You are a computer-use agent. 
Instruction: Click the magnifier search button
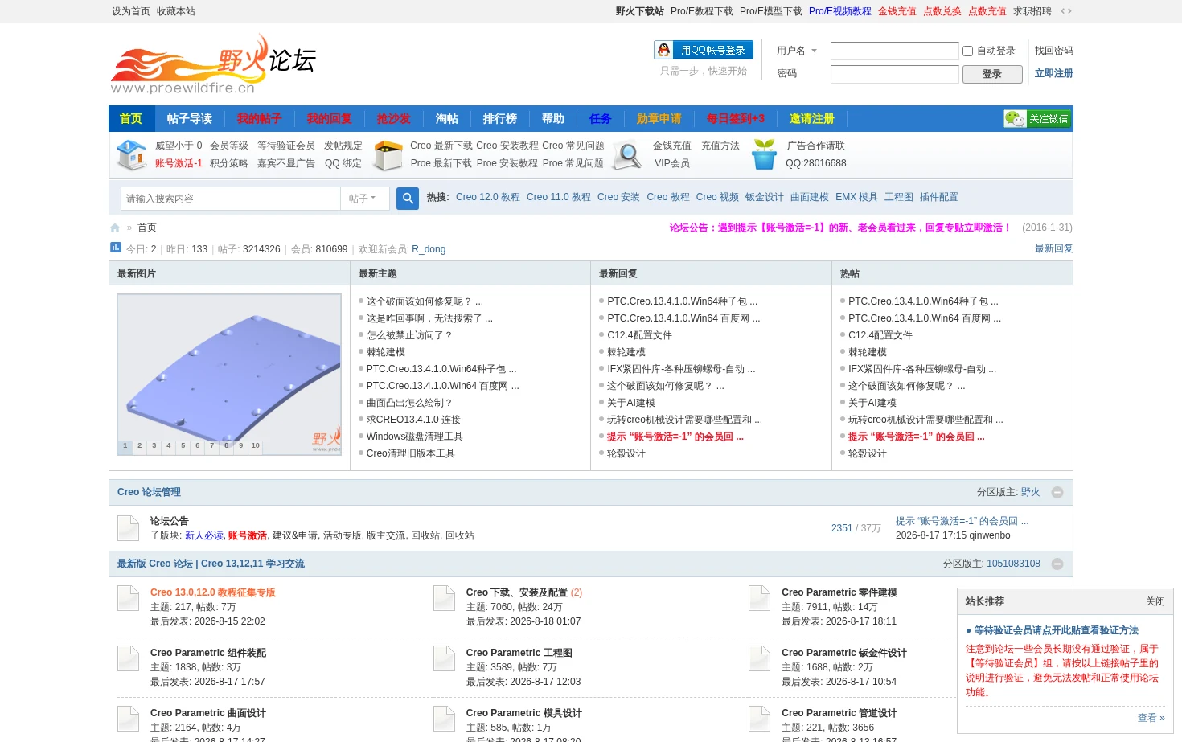(x=408, y=198)
